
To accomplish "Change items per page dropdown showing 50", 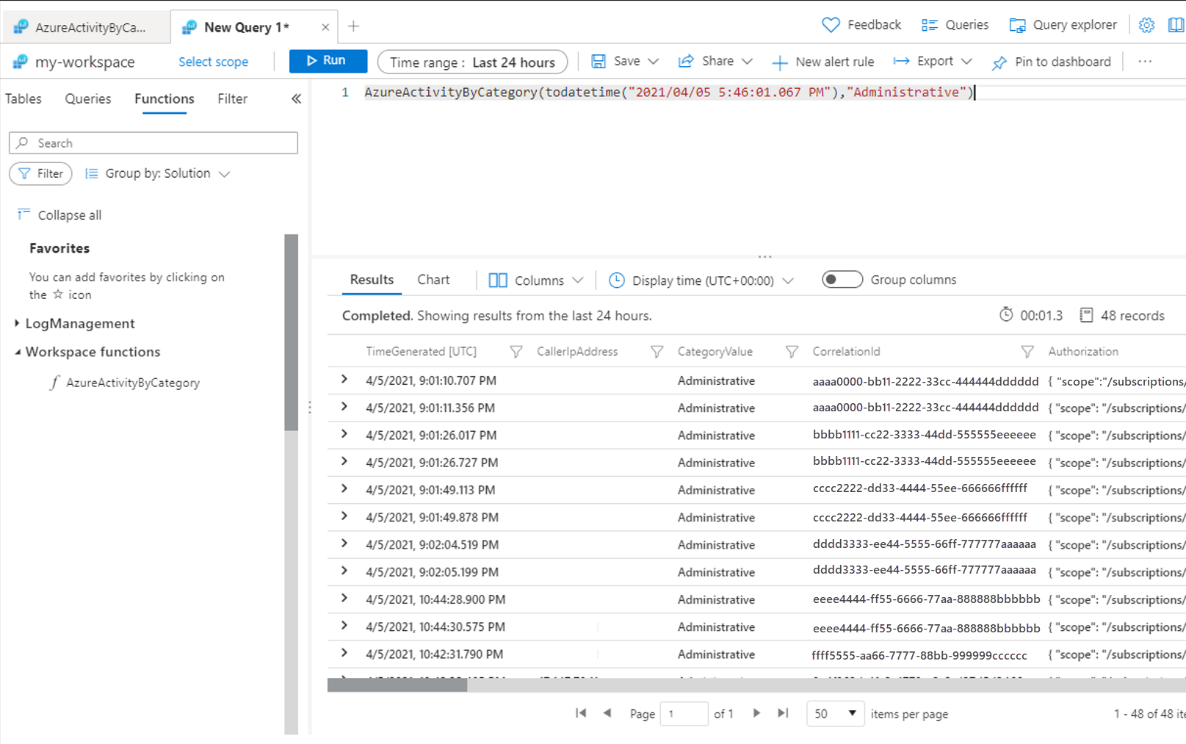I will coord(835,713).
